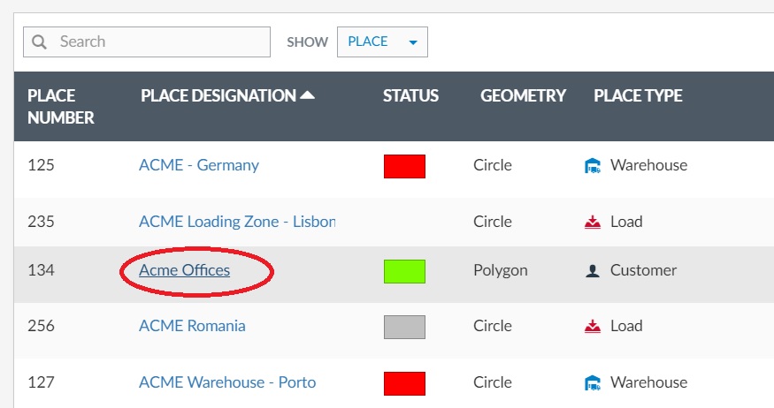This screenshot has width=774, height=408.
Task: Open the ACME Romania link
Action: (x=192, y=326)
